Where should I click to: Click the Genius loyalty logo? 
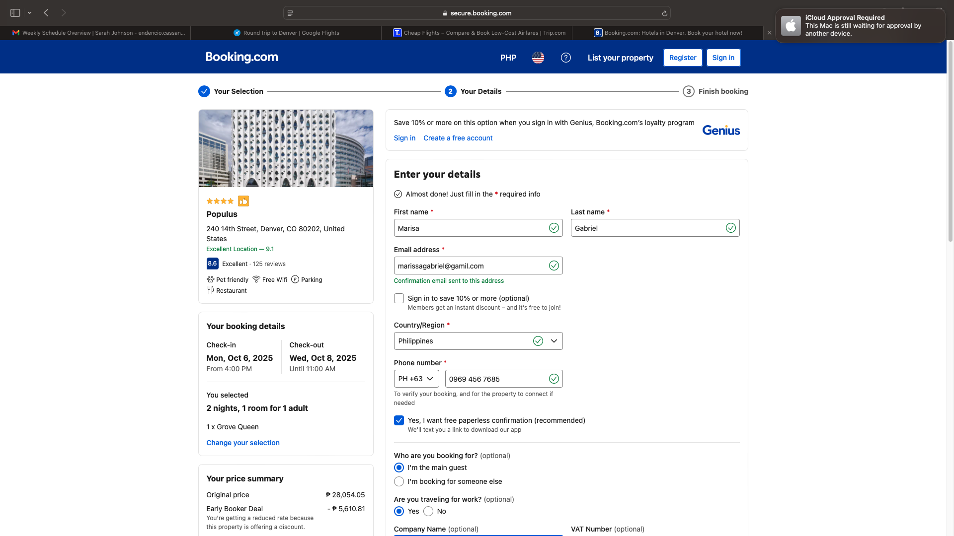click(x=720, y=130)
